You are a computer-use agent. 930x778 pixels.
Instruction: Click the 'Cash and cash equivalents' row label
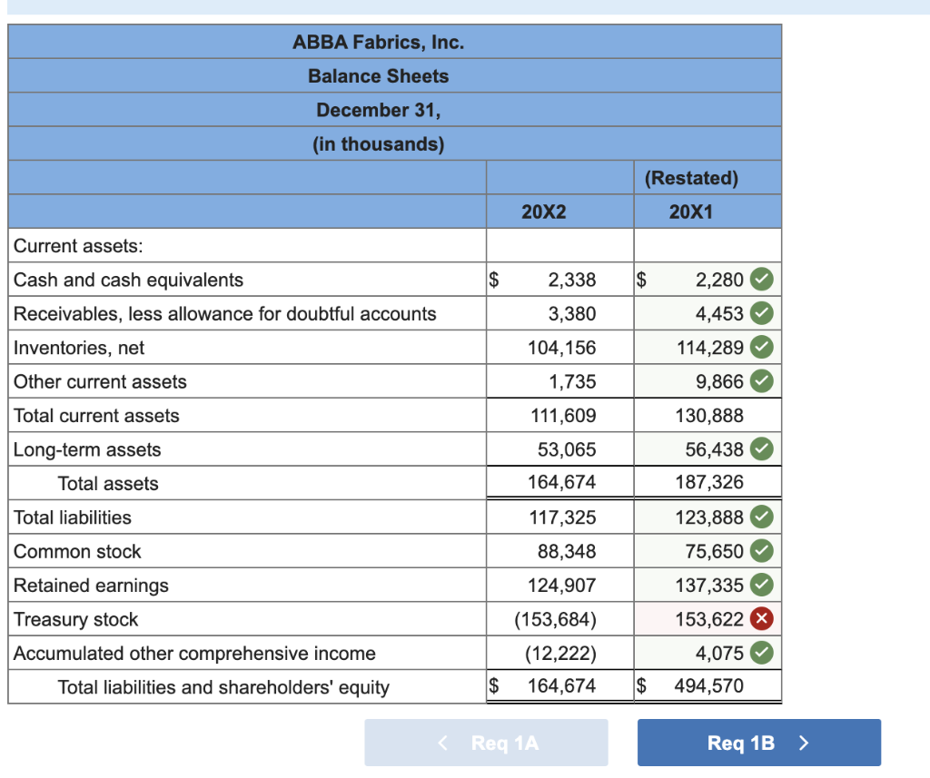tap(128, 280)
